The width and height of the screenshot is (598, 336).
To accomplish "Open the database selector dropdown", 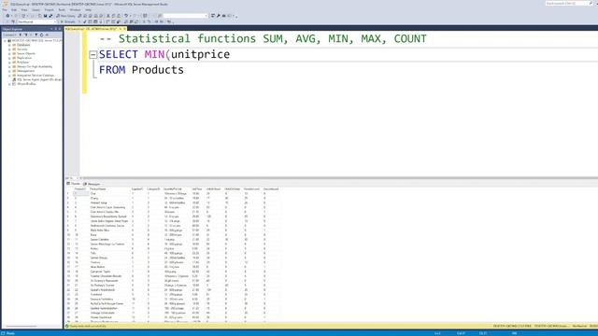I will tap(36, 22).
